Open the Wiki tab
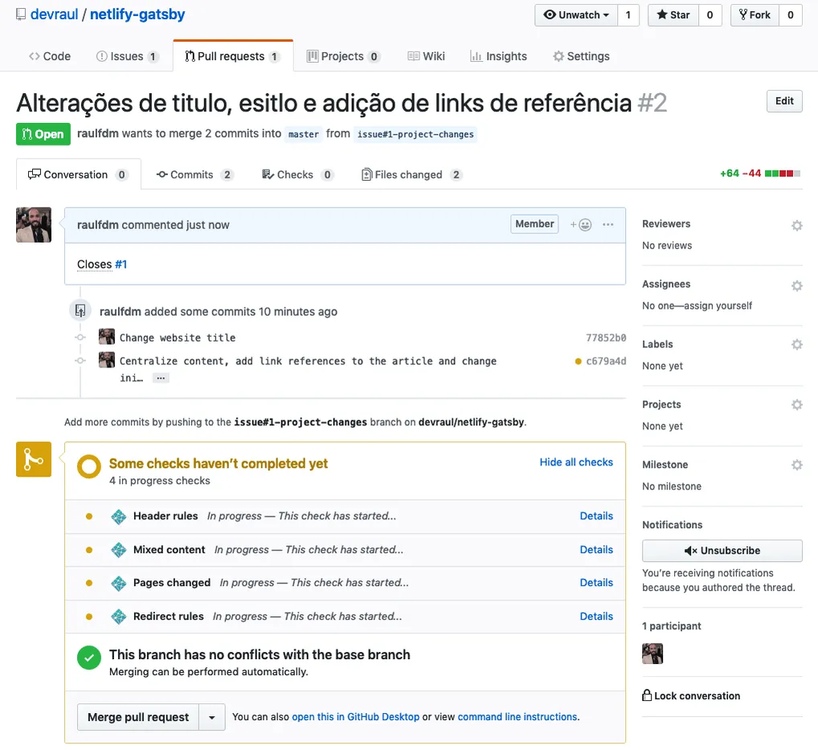 (426, 56)
